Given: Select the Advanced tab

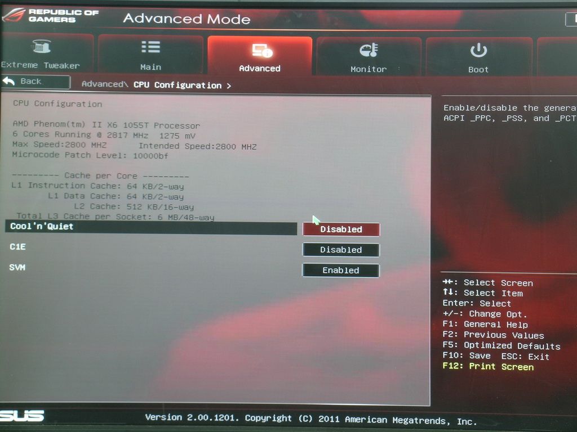Looking at the screenshot, I should click(260, 56).
